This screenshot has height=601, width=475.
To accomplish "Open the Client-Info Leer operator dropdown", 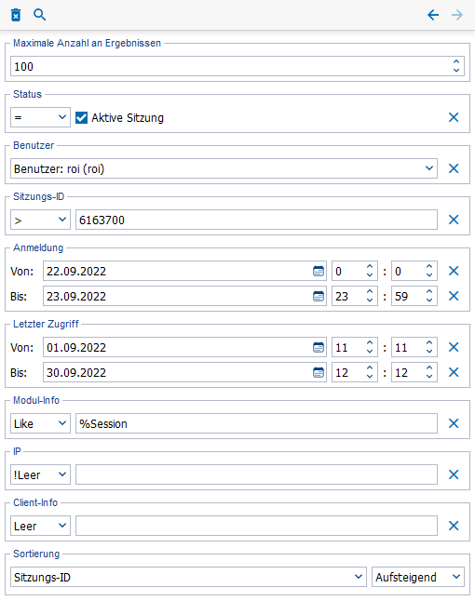I will [x=40, y=526].
